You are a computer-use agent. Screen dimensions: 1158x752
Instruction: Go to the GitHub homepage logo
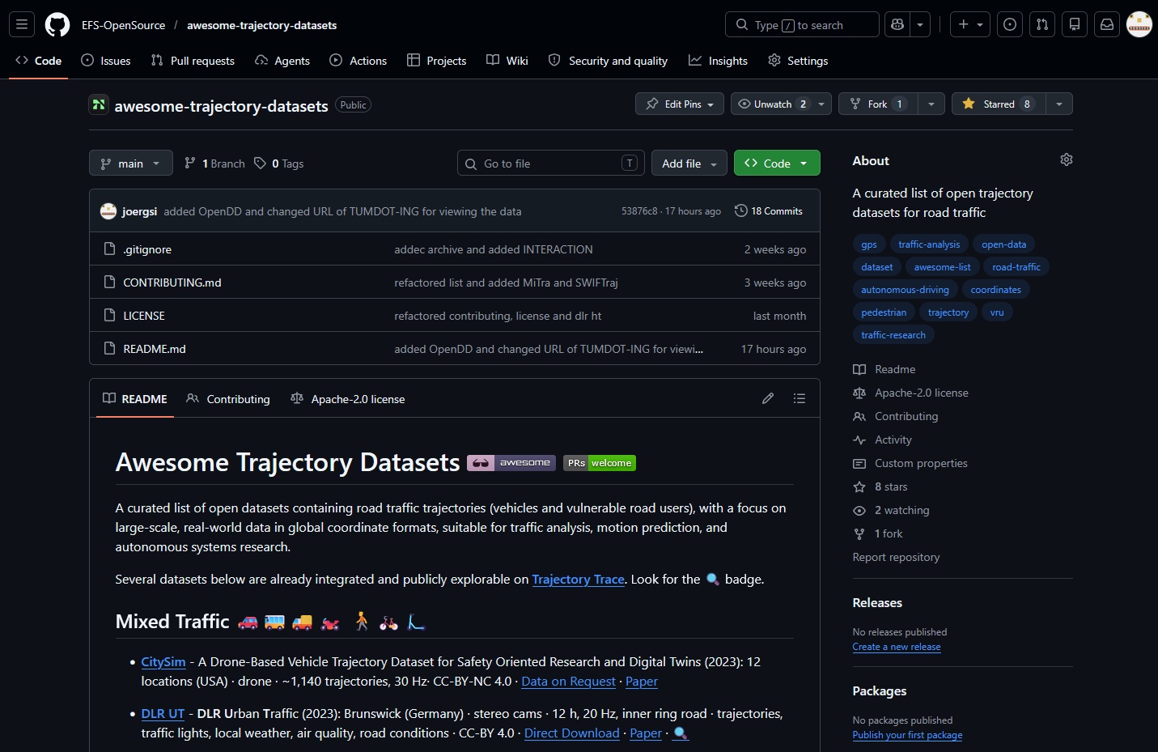tap(57, 25)
